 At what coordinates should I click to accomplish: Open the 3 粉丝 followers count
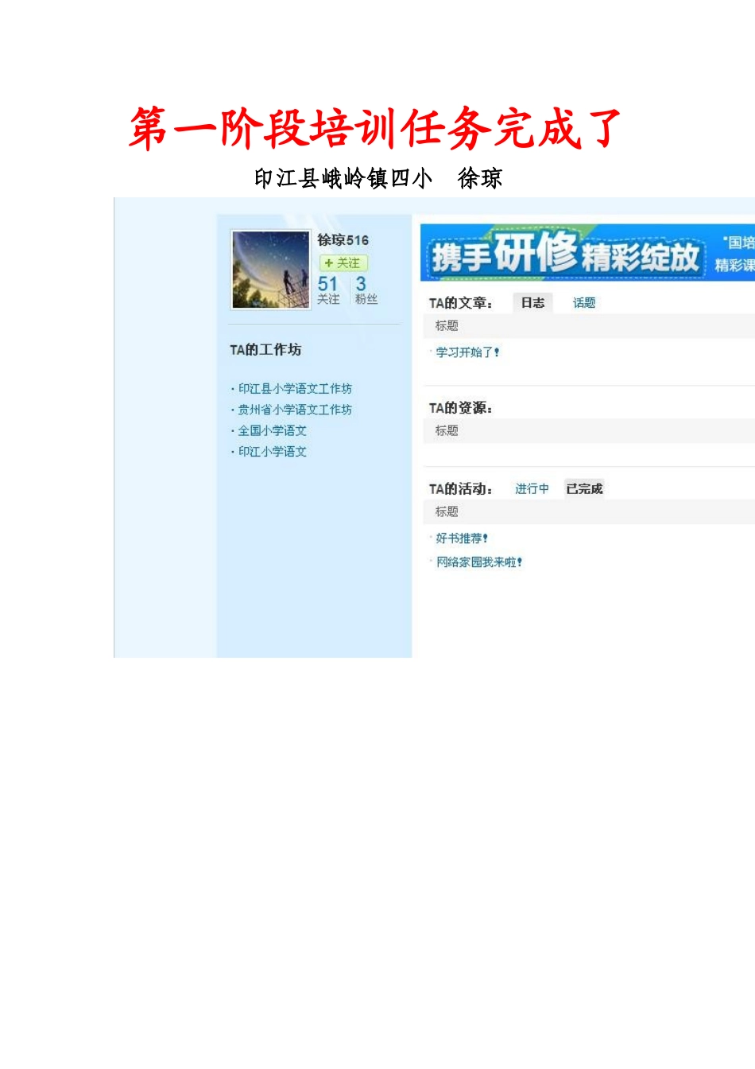tap(366, 290)
